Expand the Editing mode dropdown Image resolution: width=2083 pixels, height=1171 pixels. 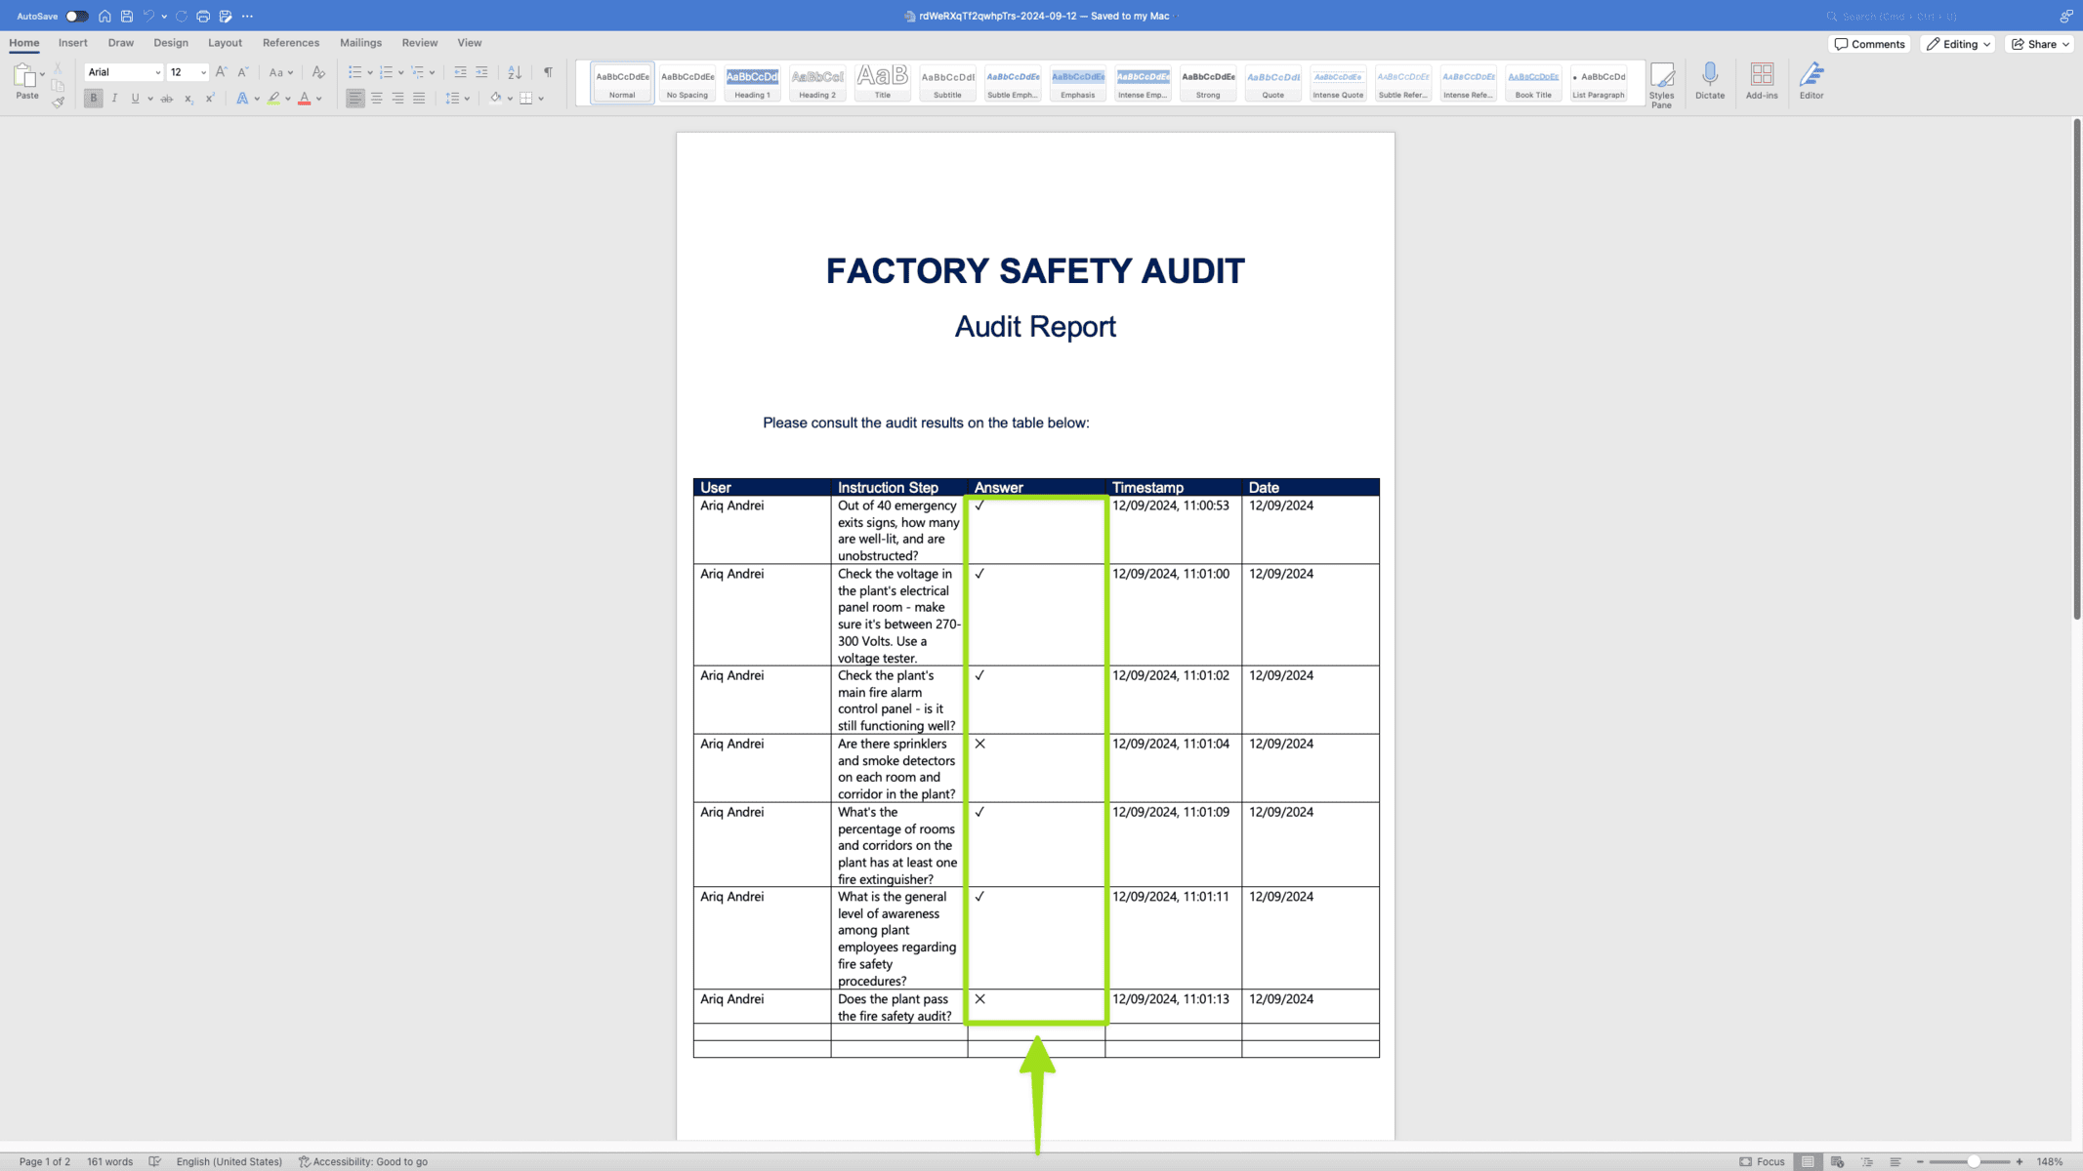click(x=1957, y=44)
